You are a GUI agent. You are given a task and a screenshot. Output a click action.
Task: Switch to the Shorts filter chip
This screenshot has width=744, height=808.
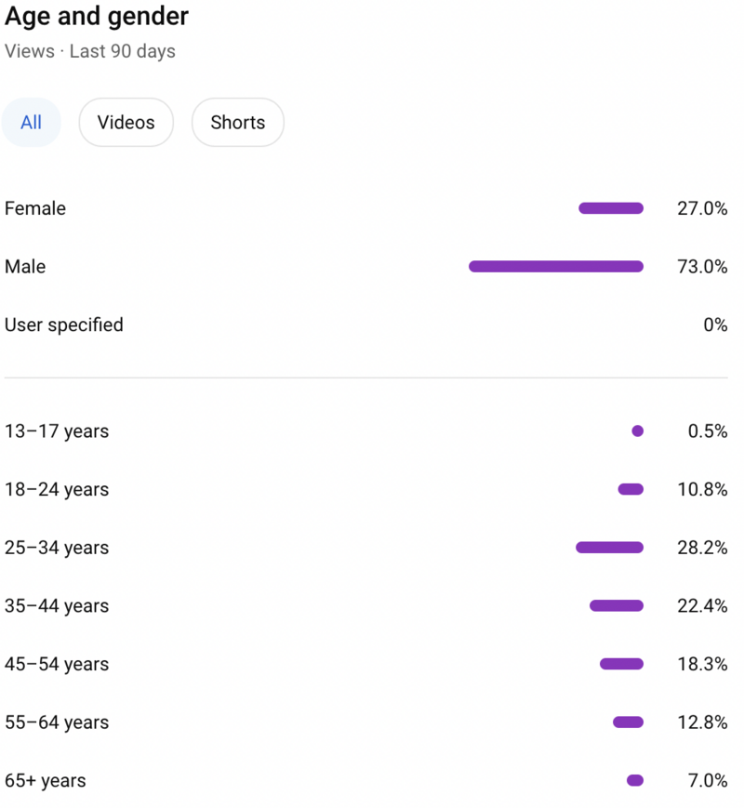click(237, 123)
